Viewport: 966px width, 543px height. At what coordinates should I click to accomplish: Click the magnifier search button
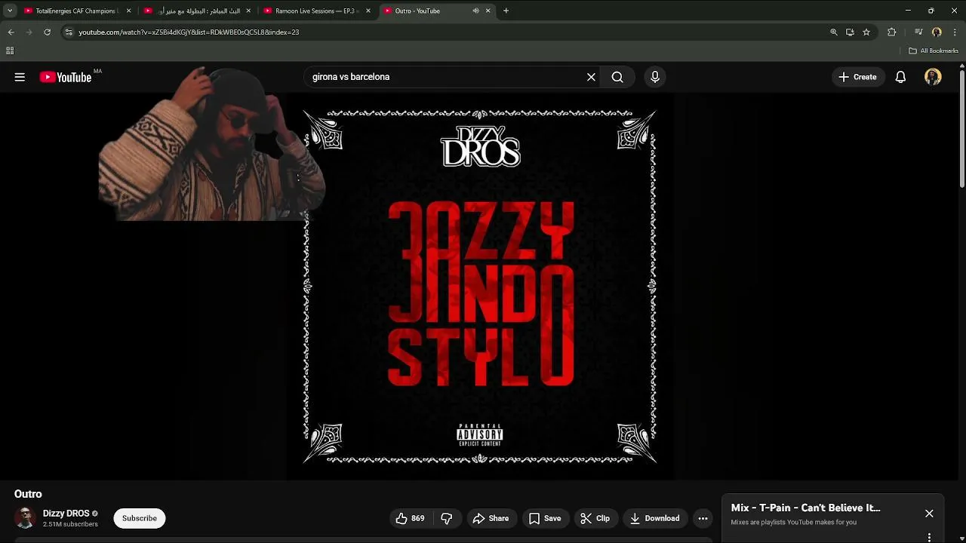[617, 77]
